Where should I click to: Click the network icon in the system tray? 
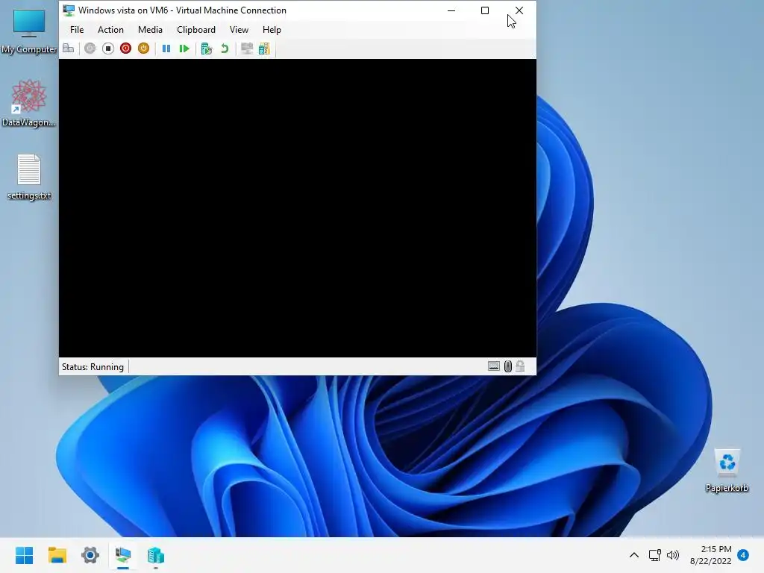click(655, 555)
